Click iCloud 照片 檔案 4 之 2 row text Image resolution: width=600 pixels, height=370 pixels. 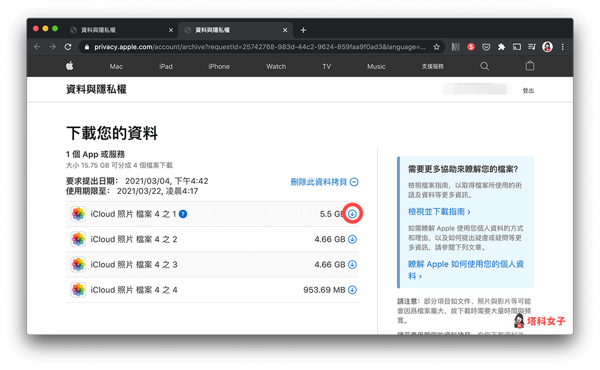(x=134, y=239)
